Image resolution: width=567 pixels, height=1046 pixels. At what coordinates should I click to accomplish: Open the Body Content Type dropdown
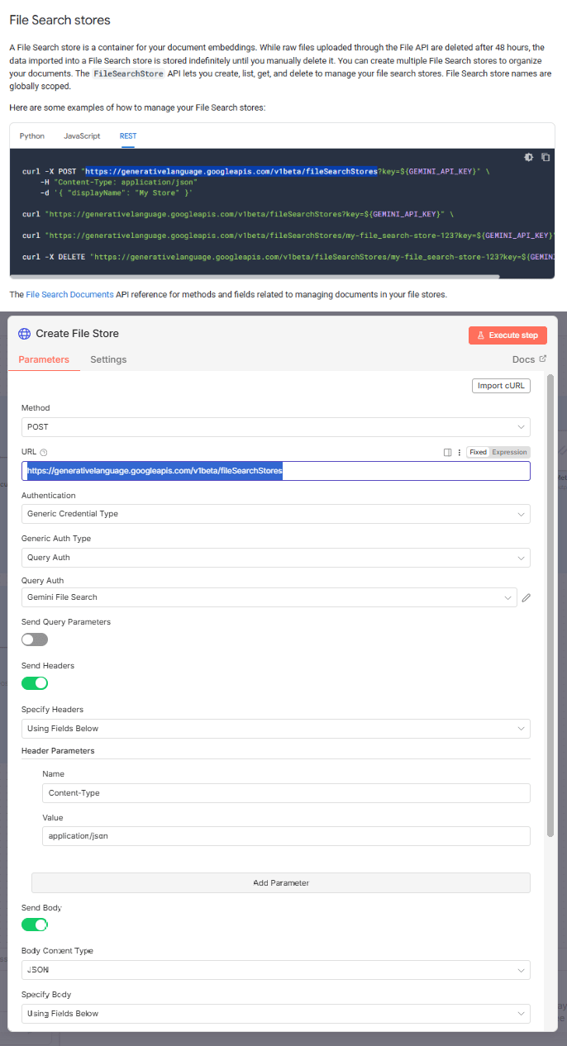pyautogui.click(x=277, y=970)
